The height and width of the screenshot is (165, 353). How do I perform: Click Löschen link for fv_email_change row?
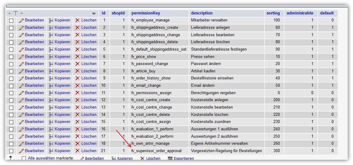click(x=89, y=86)
